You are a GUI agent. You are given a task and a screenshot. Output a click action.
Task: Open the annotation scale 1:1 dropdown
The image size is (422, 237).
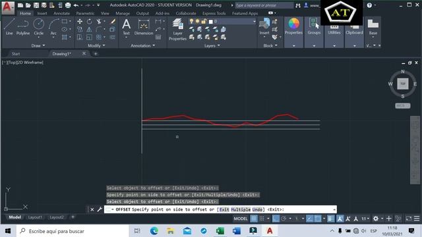point(365,219)
